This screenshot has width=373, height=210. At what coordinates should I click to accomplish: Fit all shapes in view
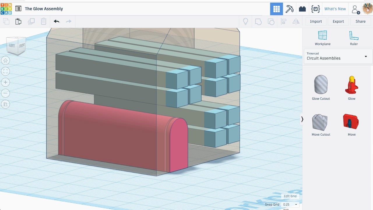pyautogui.click(x=6, y=71)
